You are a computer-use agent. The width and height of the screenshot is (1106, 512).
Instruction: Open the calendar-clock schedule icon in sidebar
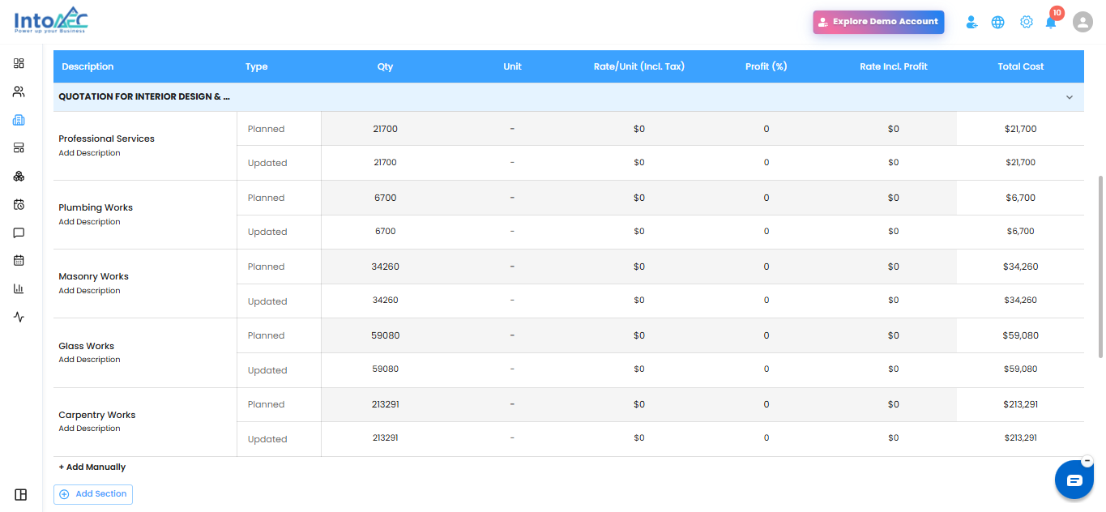(x=19, y=204)
